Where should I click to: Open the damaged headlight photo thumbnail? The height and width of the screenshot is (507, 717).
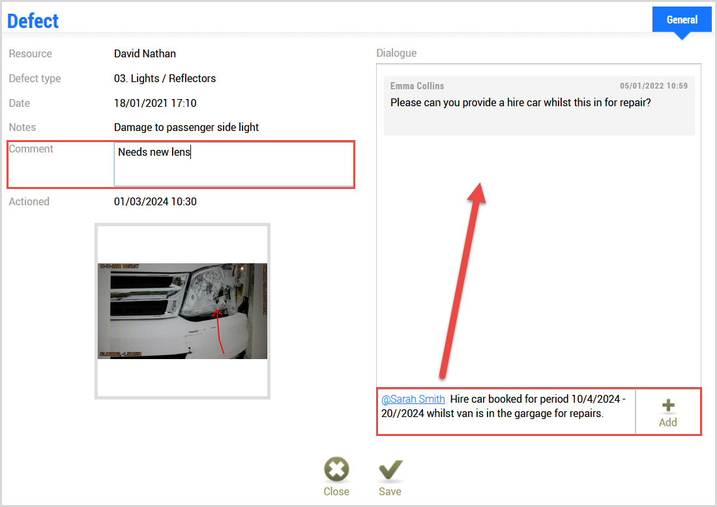point(183,311)
